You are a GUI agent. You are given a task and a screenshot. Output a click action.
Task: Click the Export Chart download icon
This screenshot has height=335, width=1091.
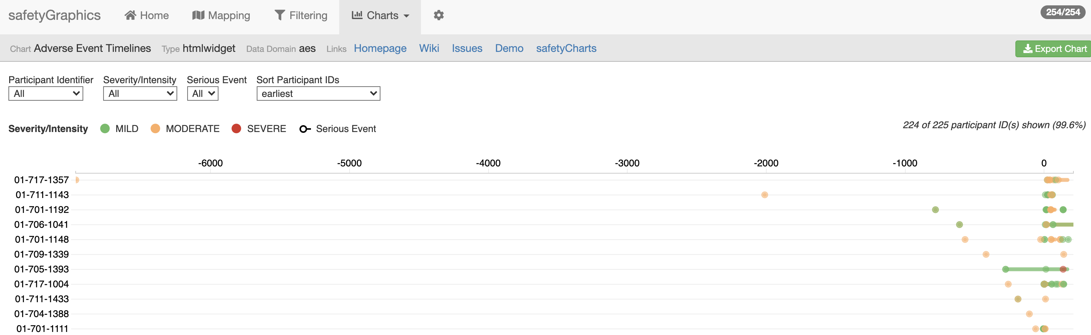[1028, 49]
